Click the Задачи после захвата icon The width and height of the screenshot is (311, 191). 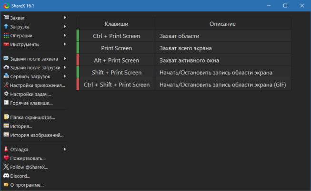click(x=6, y=58)
